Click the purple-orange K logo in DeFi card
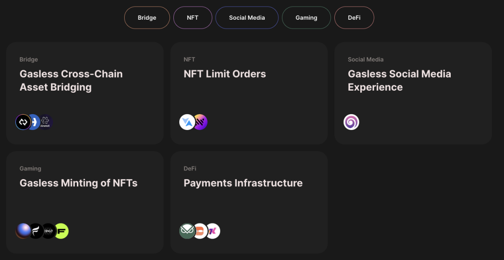Image resolution: width=504 pixels, height=260 pixels. [x=213, y=231]
